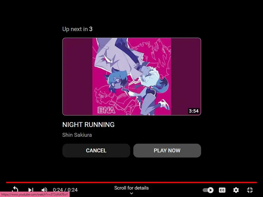Click the youtube.com URL status bar
263x197 pixels.
[x=35, y=194]
